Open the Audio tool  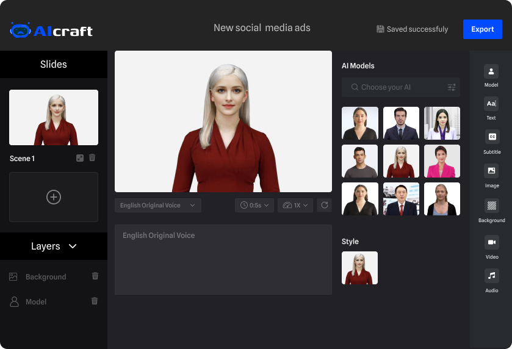491,276
